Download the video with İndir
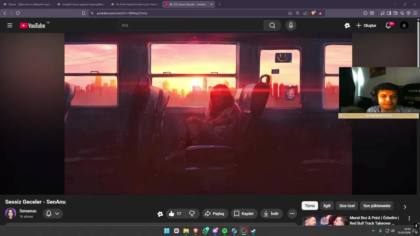Image resolution: width=420 pixels, height=236 pixels. click(x=271, y=214)
